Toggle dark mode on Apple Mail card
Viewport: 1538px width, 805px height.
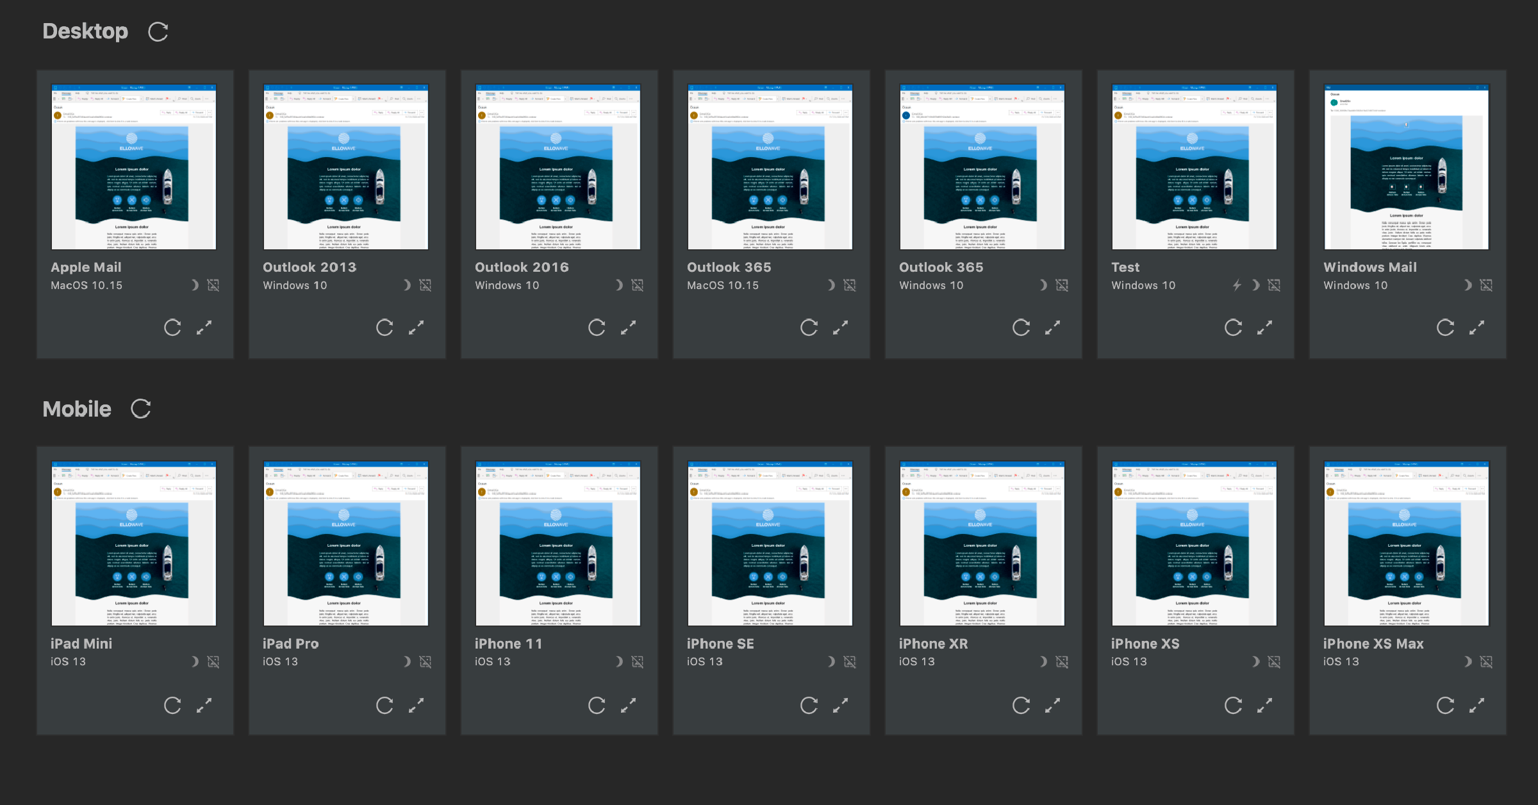point(195,285)
